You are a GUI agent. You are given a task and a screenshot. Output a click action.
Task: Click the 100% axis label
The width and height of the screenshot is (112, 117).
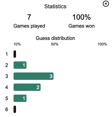click(102, 44)
